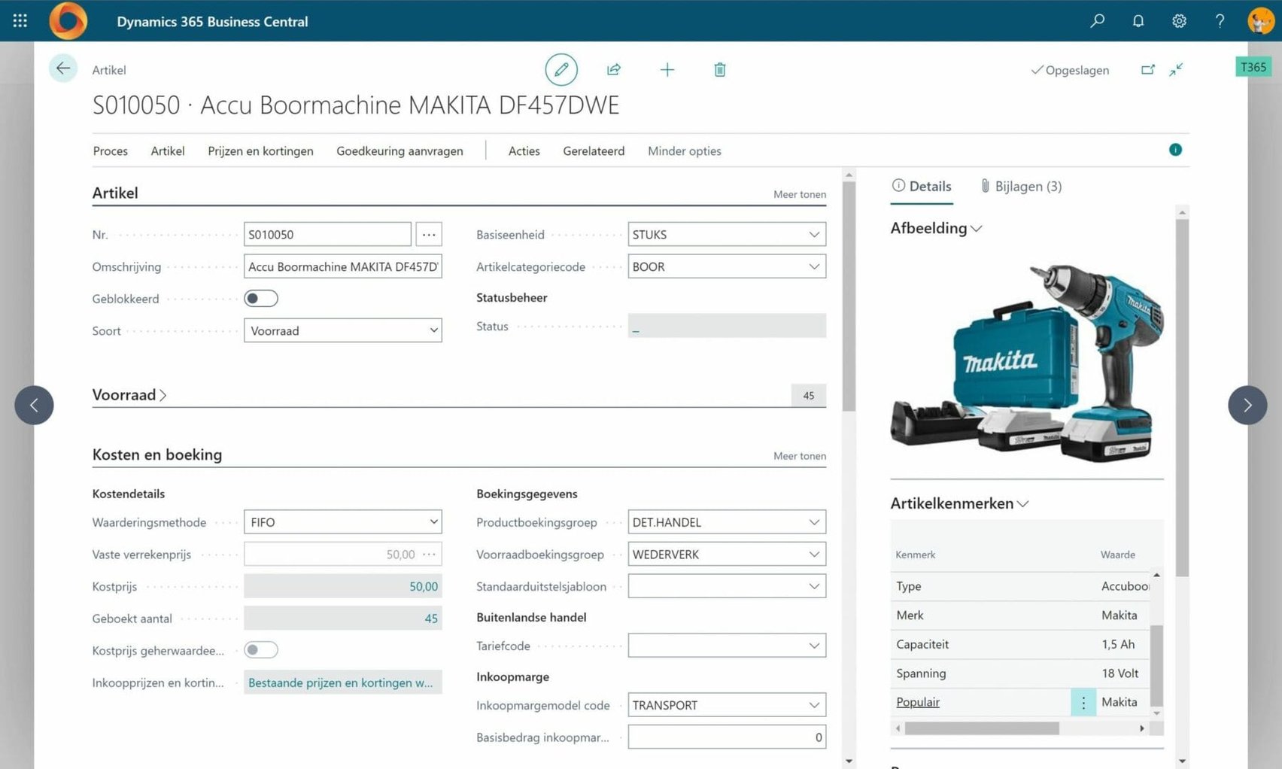Open the user account avatar
This screenshot has width=1282, height=769.
coord(1261,21)
